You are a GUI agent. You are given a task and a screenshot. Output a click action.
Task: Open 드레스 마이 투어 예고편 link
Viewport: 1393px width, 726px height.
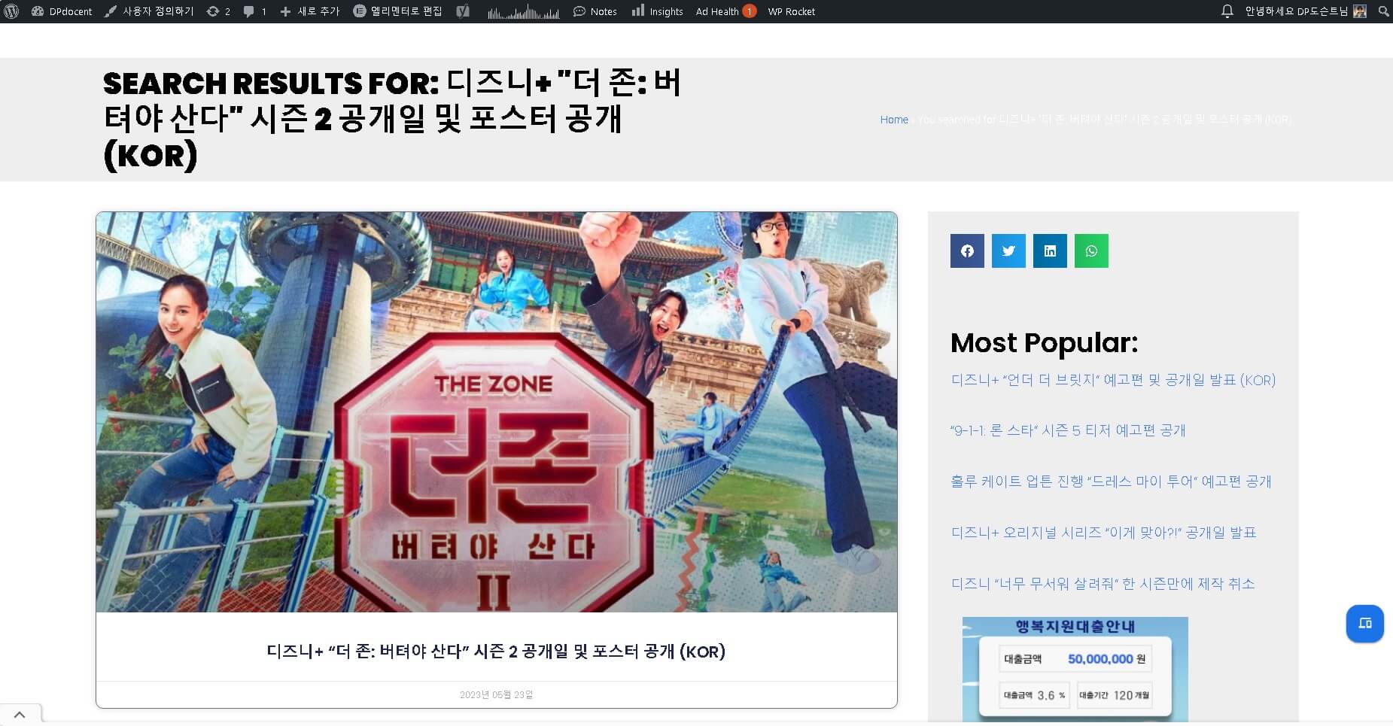coord(1111,481)
